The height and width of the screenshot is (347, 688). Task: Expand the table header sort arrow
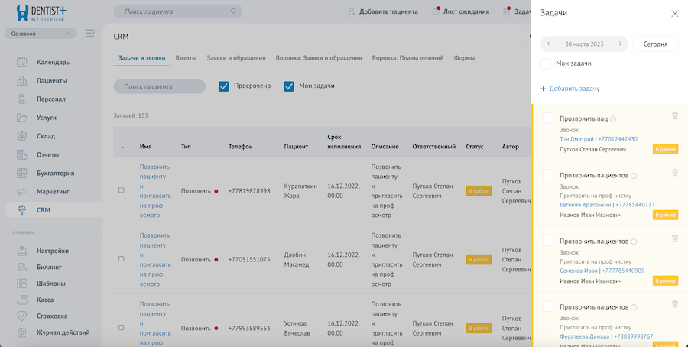(x=122, y=147)
